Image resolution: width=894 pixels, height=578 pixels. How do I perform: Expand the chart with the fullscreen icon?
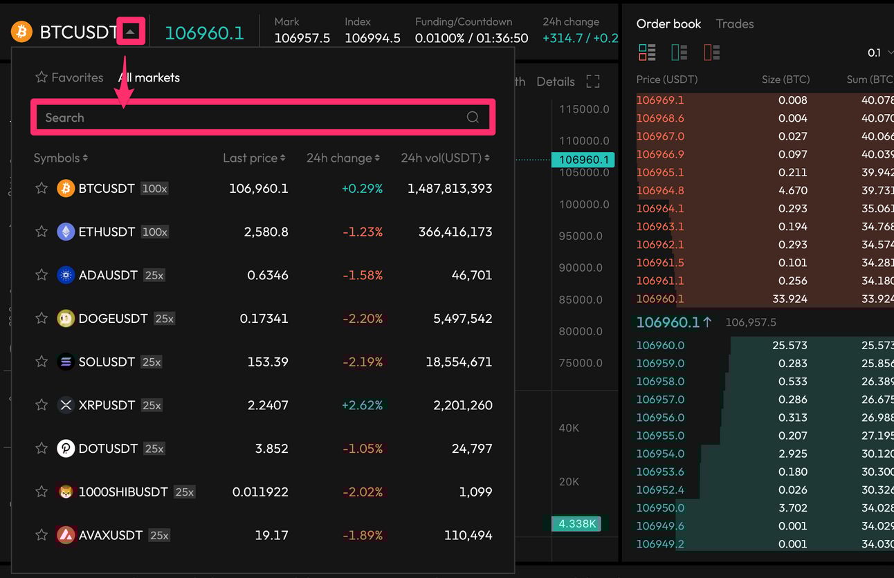593,82
